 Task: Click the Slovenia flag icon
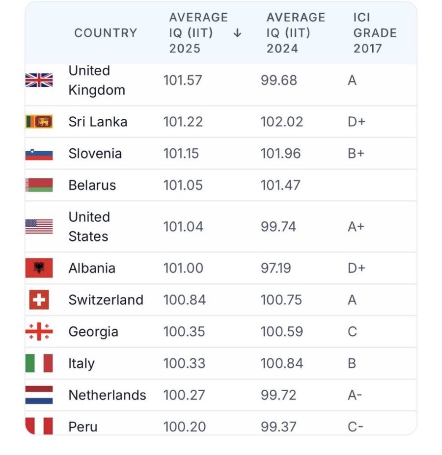pos(39,154)
